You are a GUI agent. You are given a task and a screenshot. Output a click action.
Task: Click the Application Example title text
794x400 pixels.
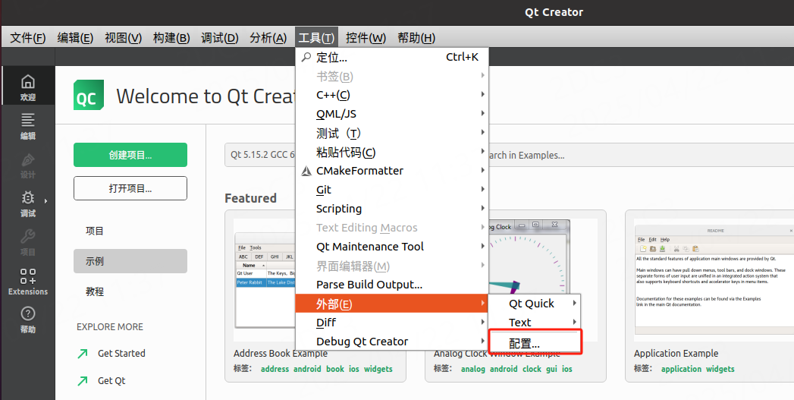coord(676,354)
